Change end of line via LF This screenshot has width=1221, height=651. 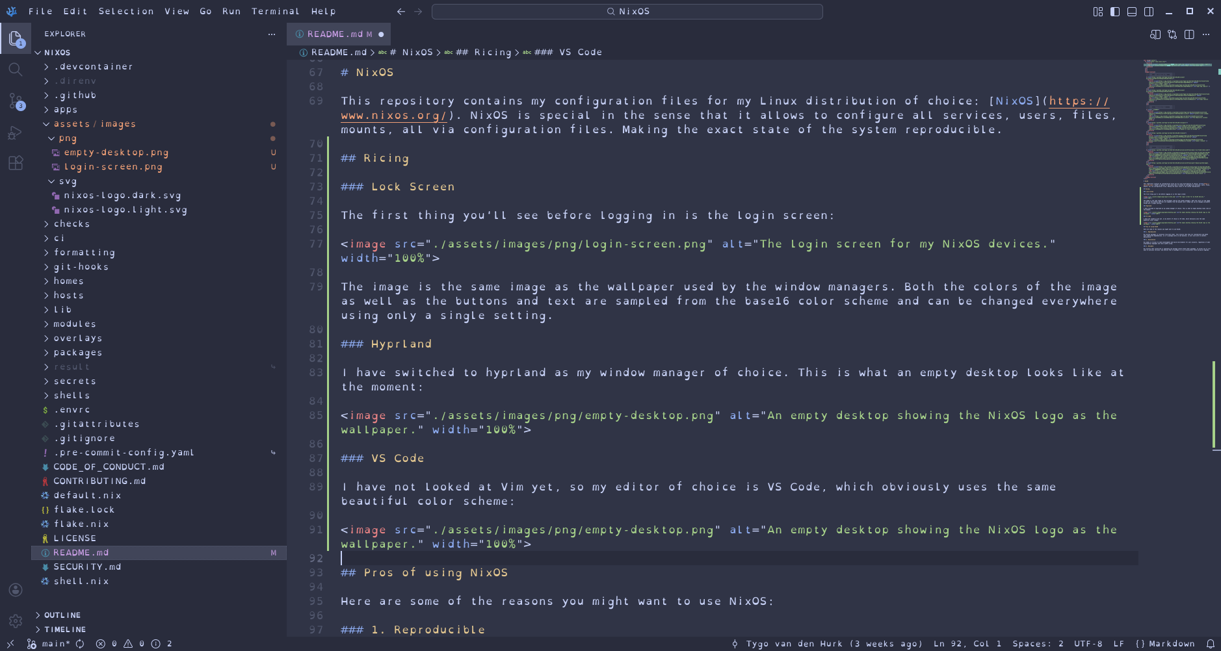pyautogui.click(x=1119, y=644)
